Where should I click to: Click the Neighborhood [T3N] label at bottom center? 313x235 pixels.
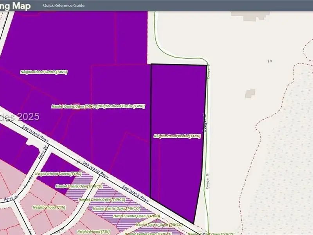click(94, 231)
